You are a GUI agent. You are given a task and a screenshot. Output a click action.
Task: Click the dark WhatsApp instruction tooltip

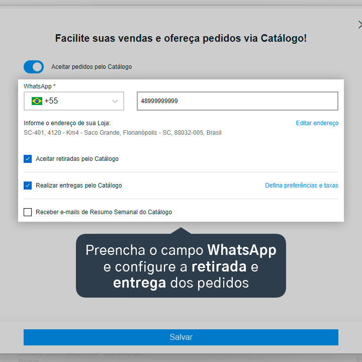point(181,265)
